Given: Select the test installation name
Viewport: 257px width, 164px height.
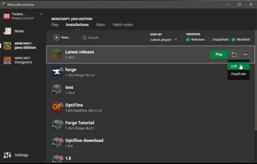Looking at the screenshot, I should tap(69, 87).
